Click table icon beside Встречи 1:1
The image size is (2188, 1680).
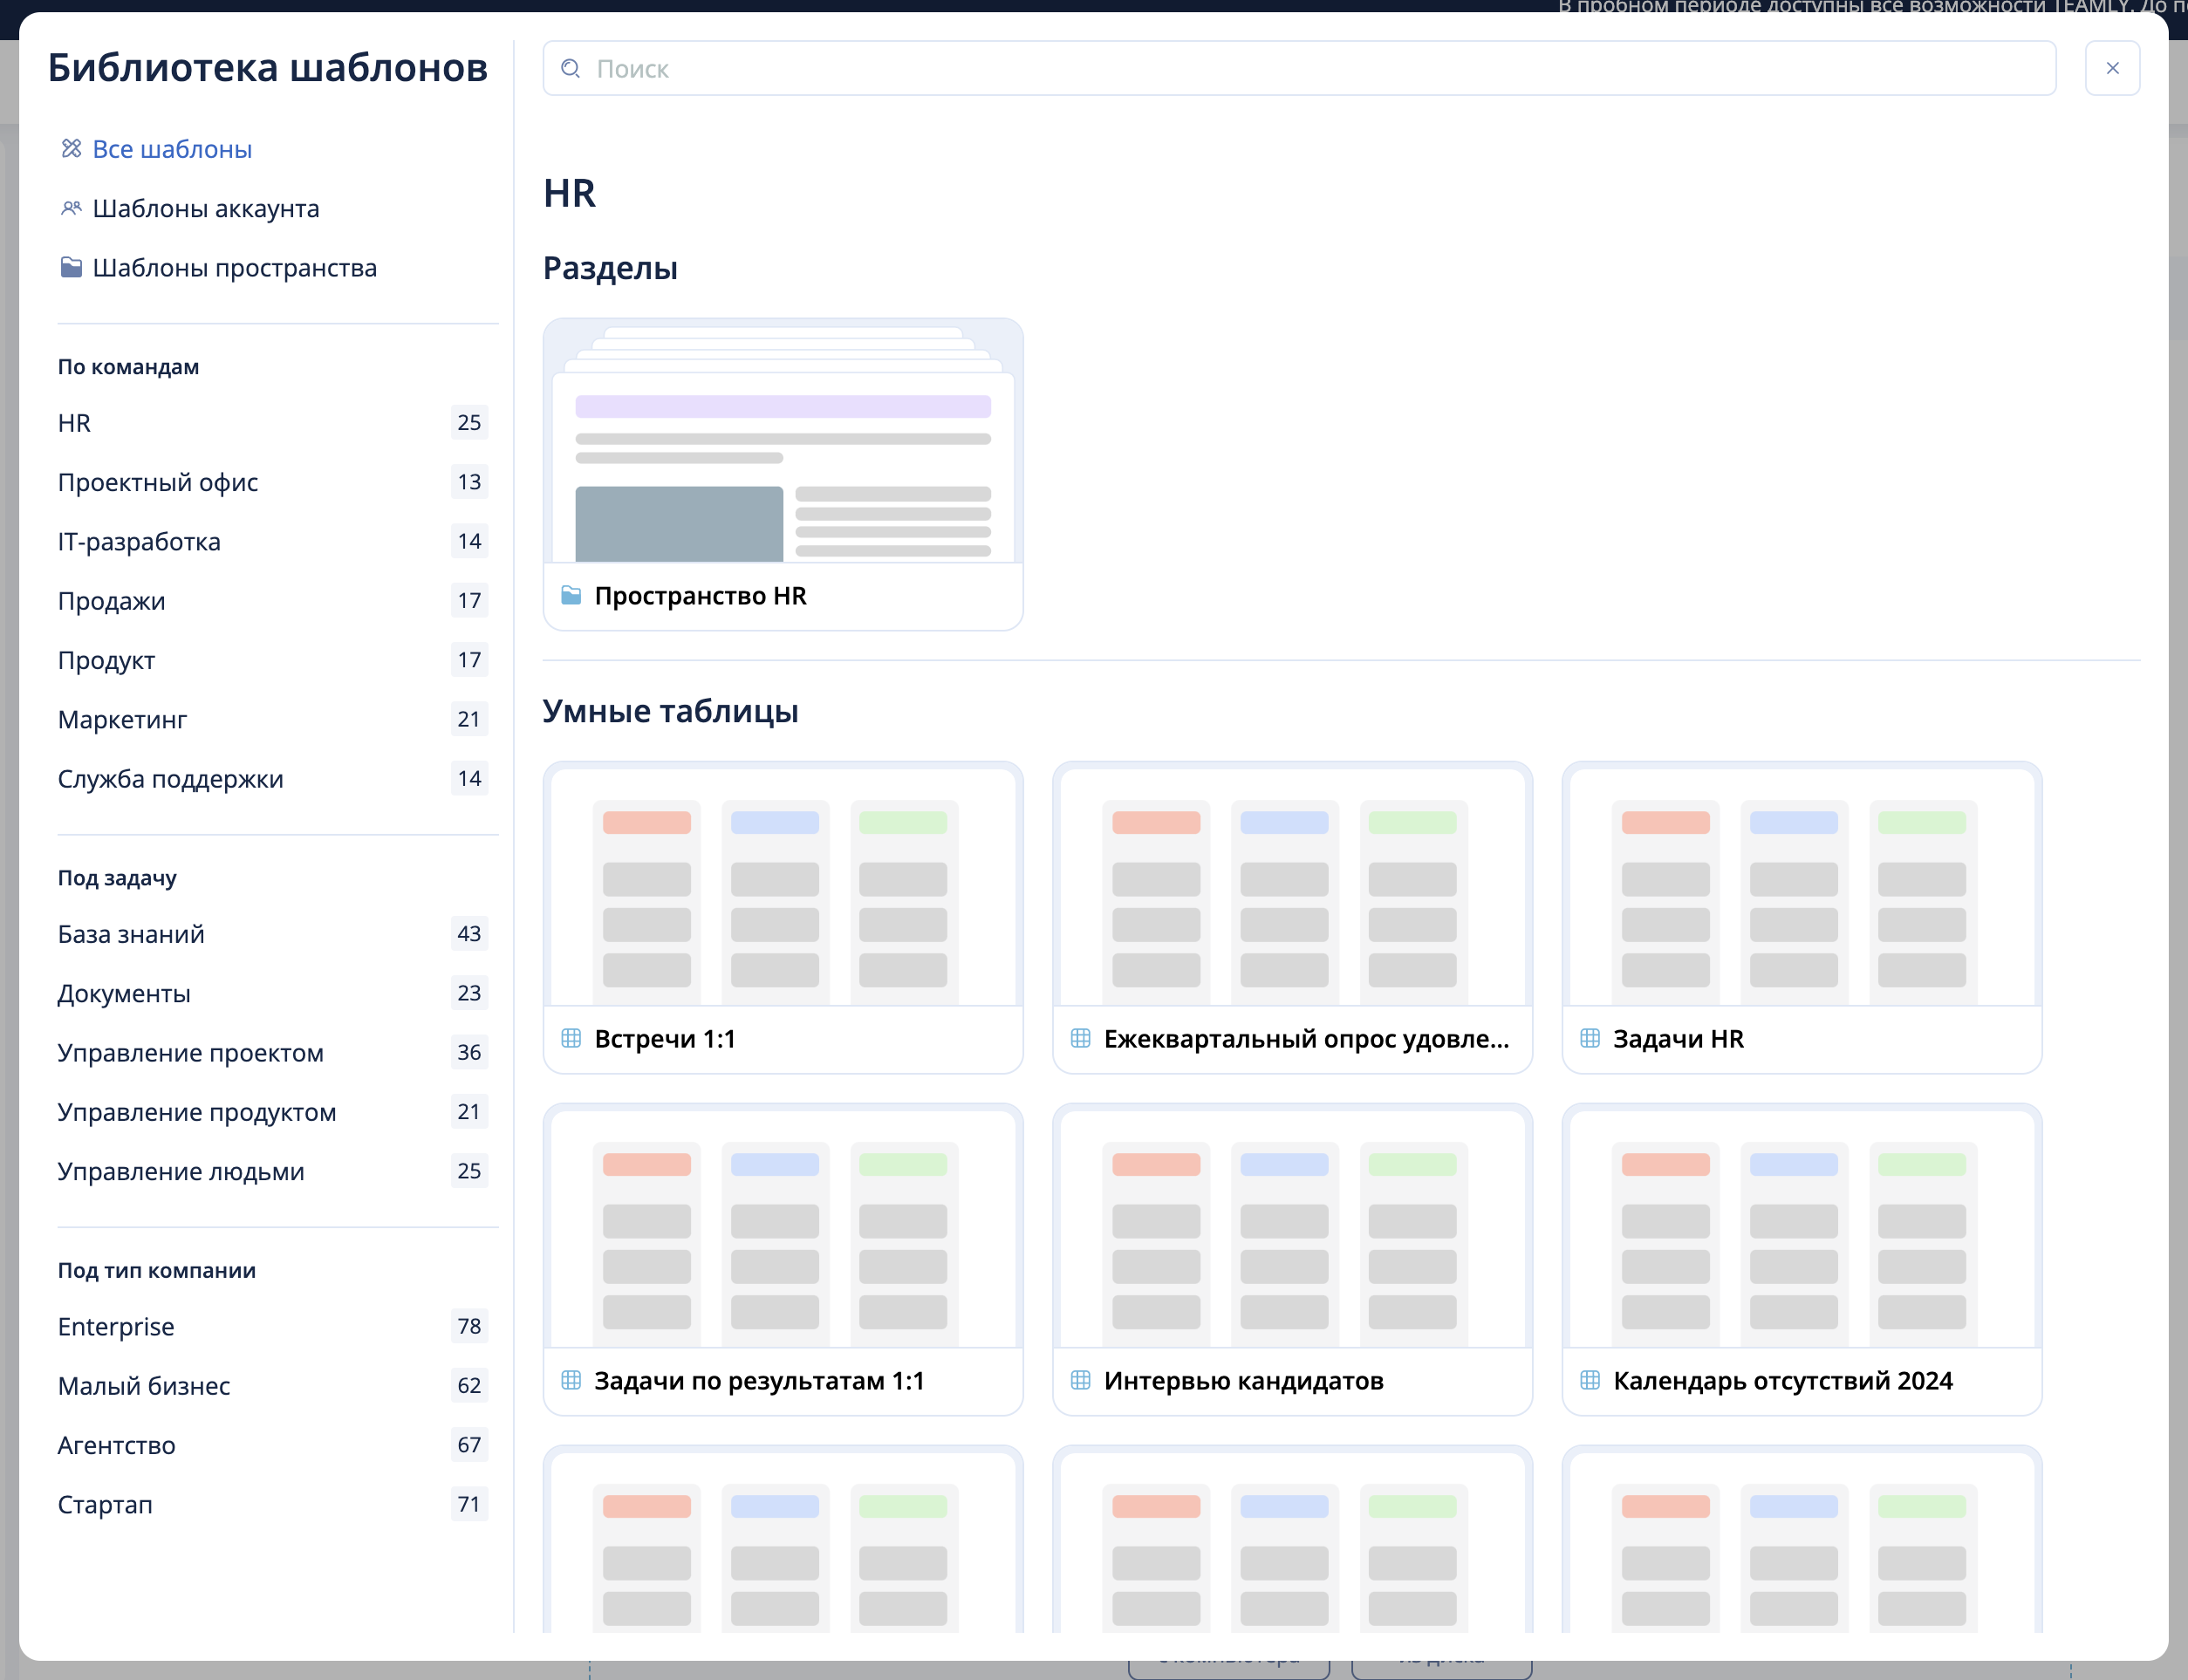[571, 1038]
